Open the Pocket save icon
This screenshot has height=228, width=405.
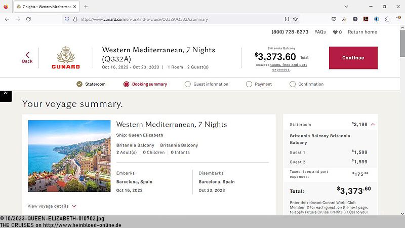[x=334, y=19]
